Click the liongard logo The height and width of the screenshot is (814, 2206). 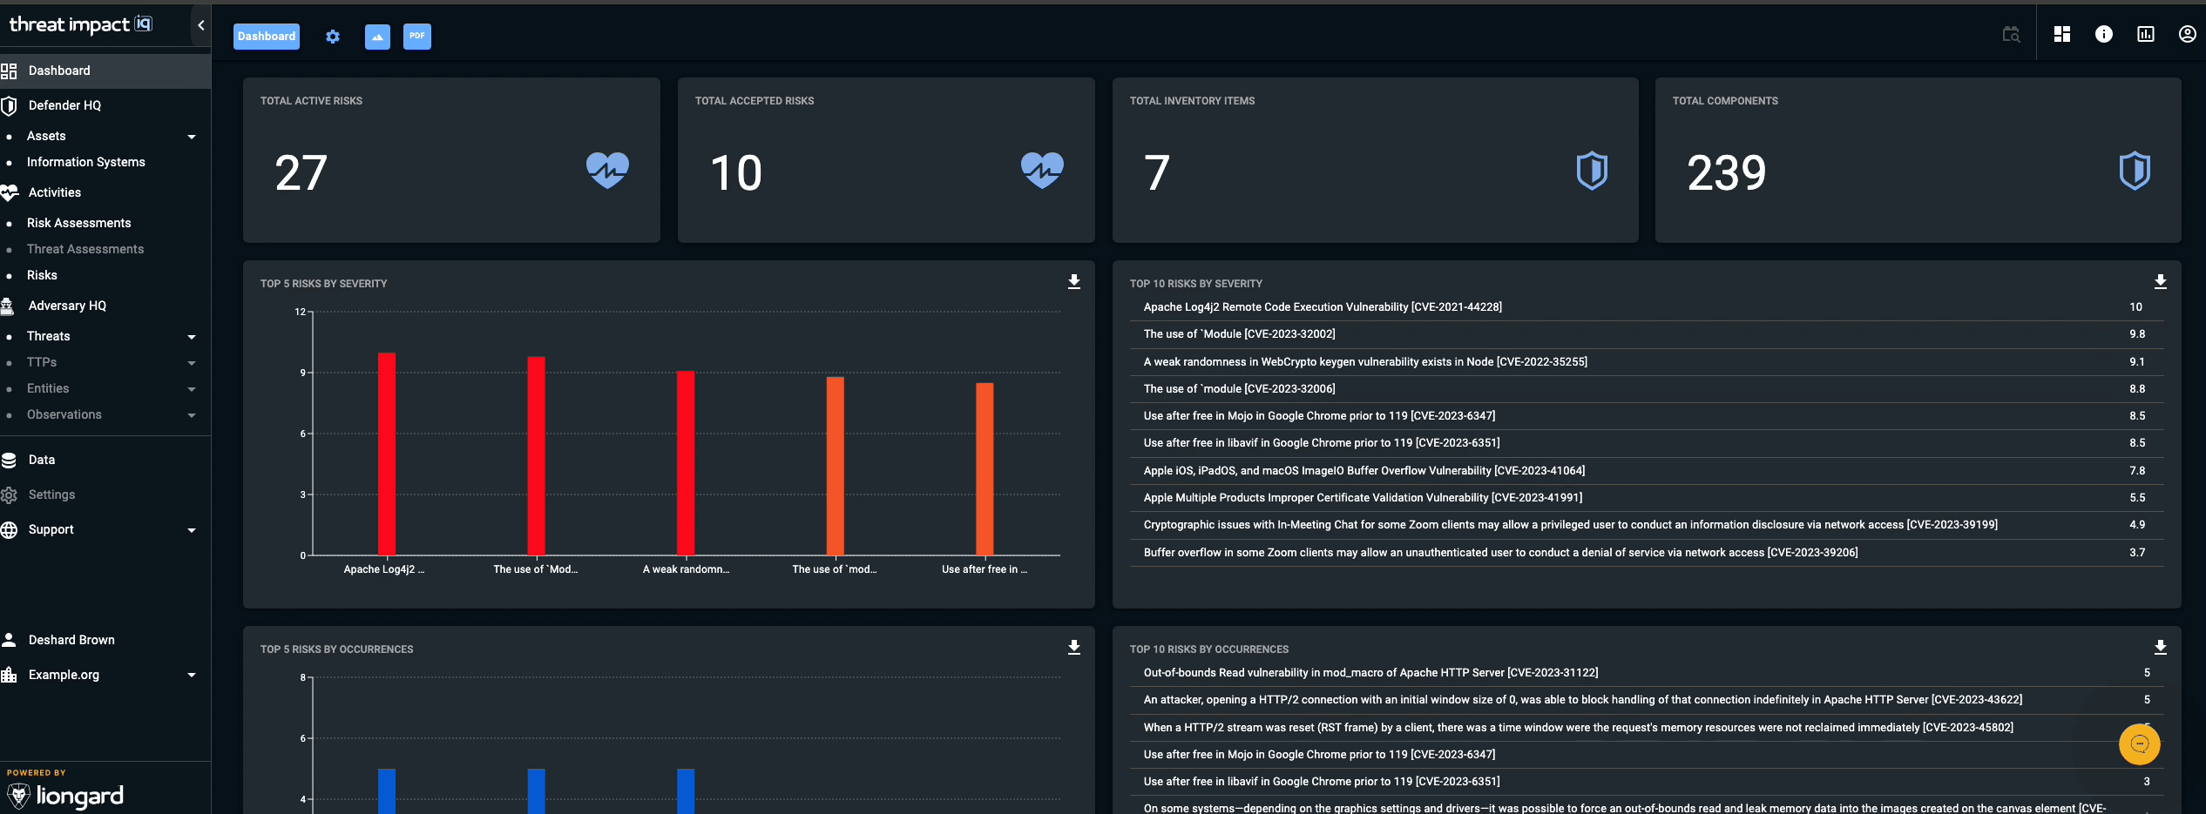point(66,795)
